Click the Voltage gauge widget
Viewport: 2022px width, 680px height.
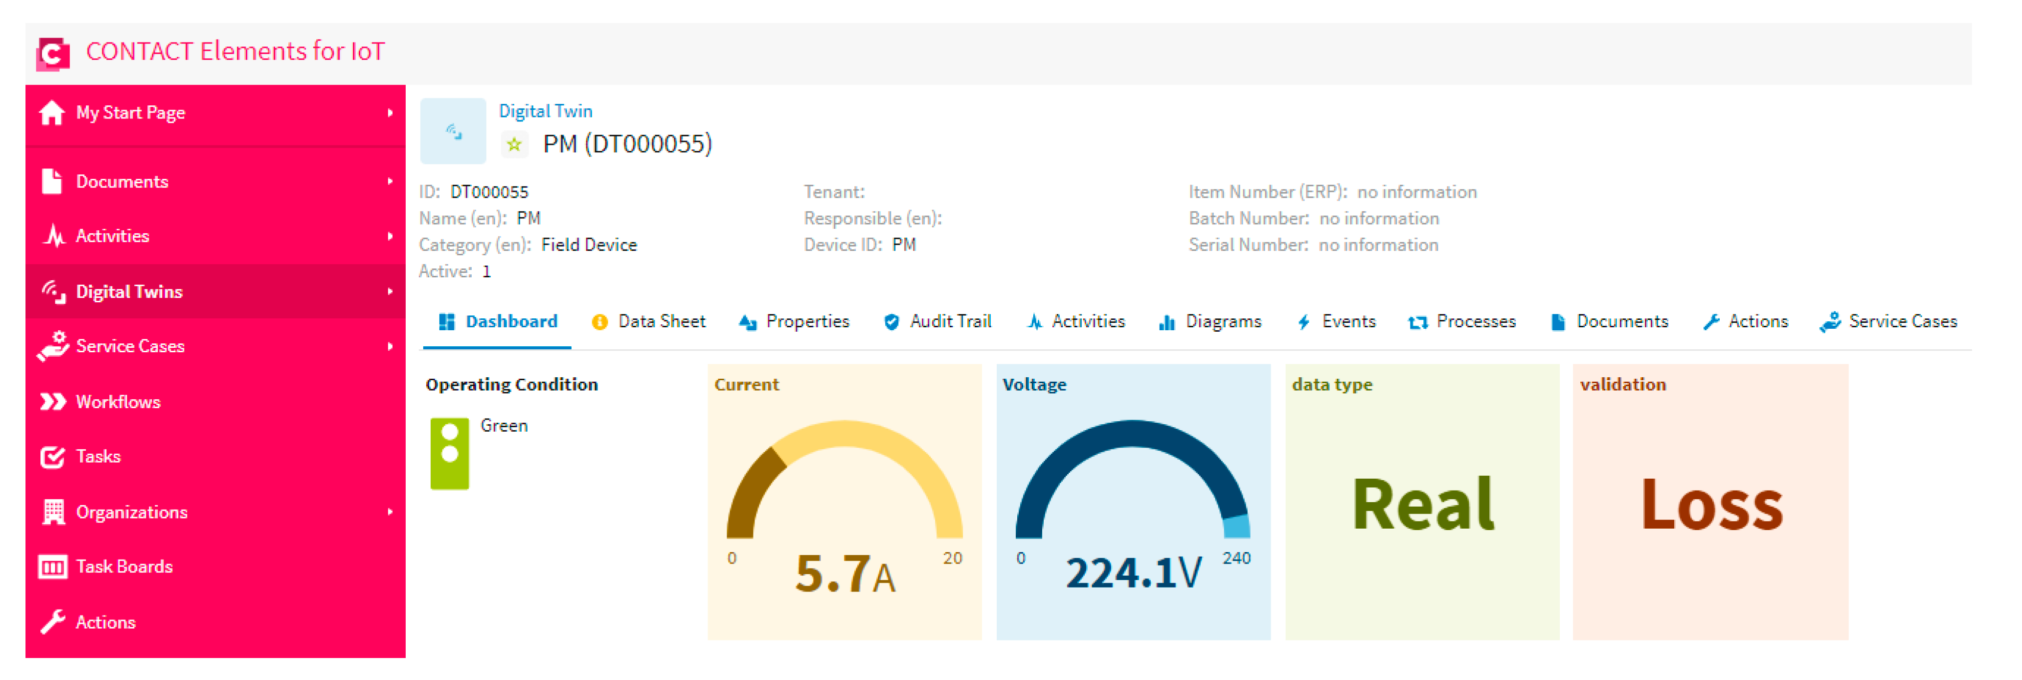pyautogui.click(x=1133, y=503)
